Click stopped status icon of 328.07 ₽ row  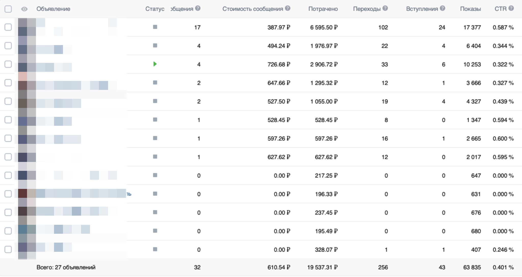pyautogui.click(x=155, y=249)
